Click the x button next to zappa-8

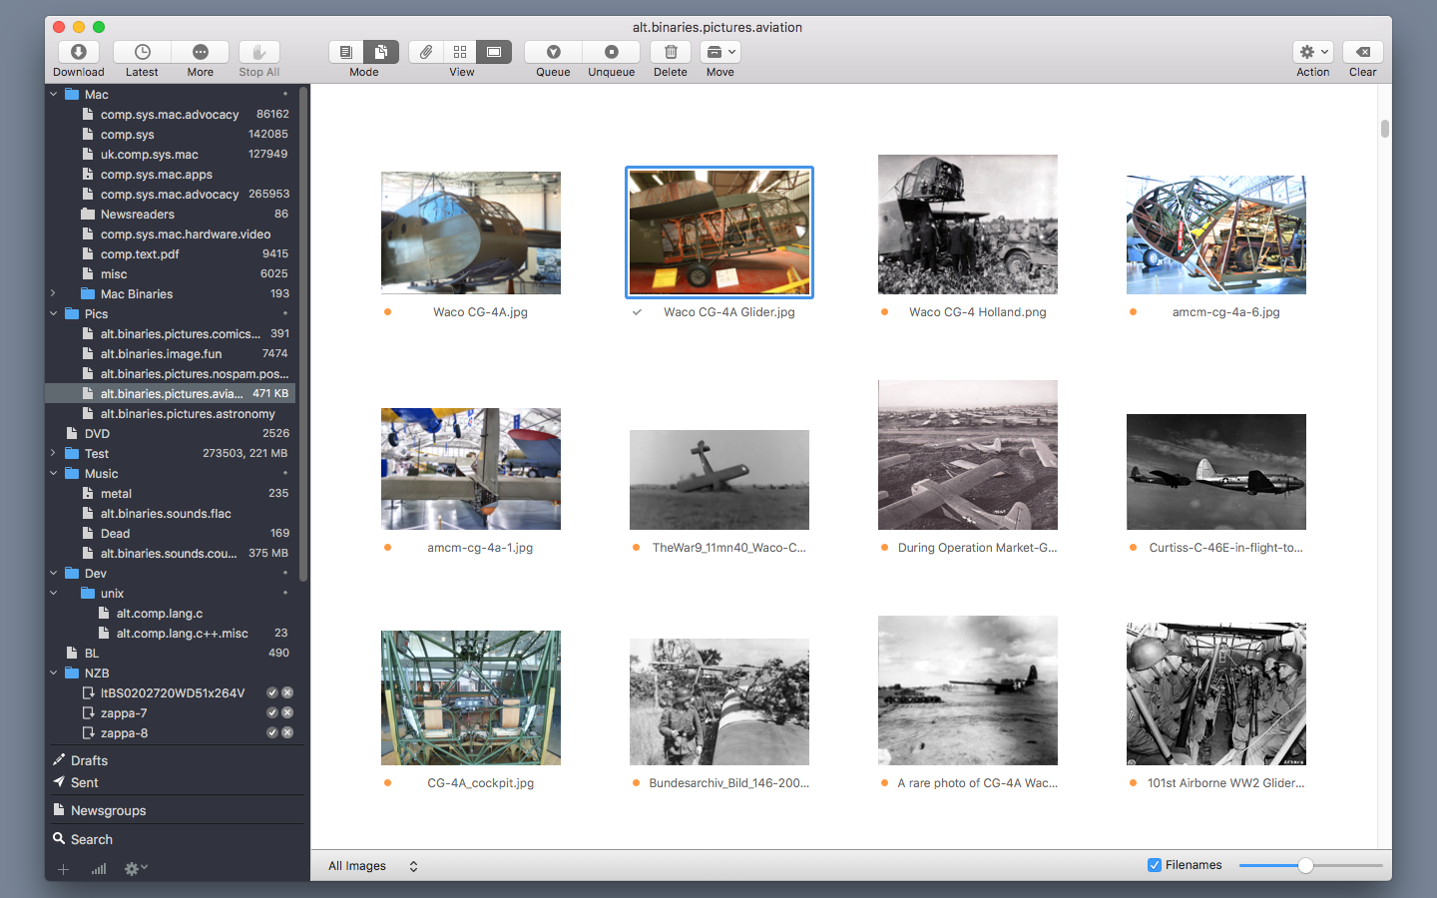[x=287, y=732]
